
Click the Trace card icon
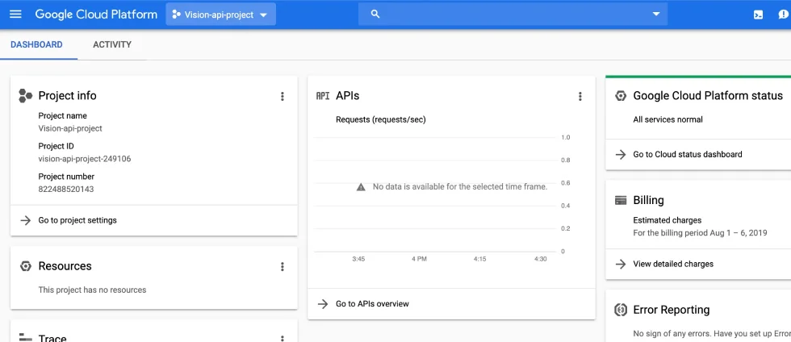point(25,337)
